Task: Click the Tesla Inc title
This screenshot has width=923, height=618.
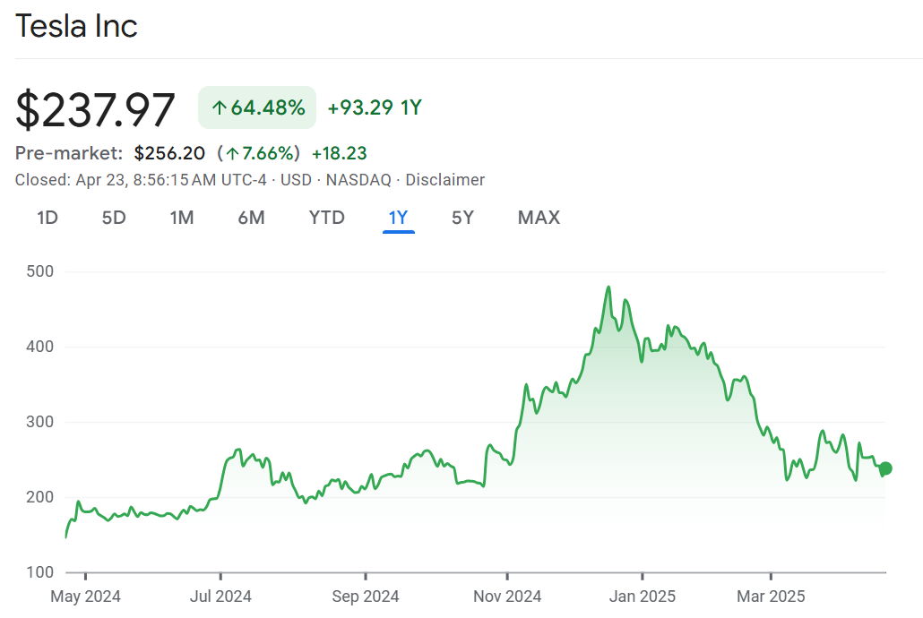Action: (77, 26)
